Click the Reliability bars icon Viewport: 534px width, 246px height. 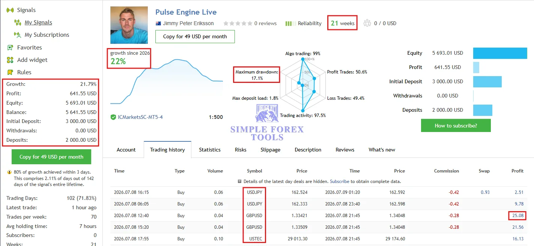click(290, 23)
